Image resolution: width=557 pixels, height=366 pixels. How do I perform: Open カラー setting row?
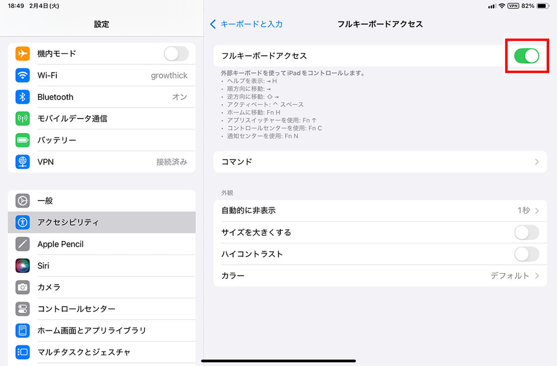pos(380,276)
